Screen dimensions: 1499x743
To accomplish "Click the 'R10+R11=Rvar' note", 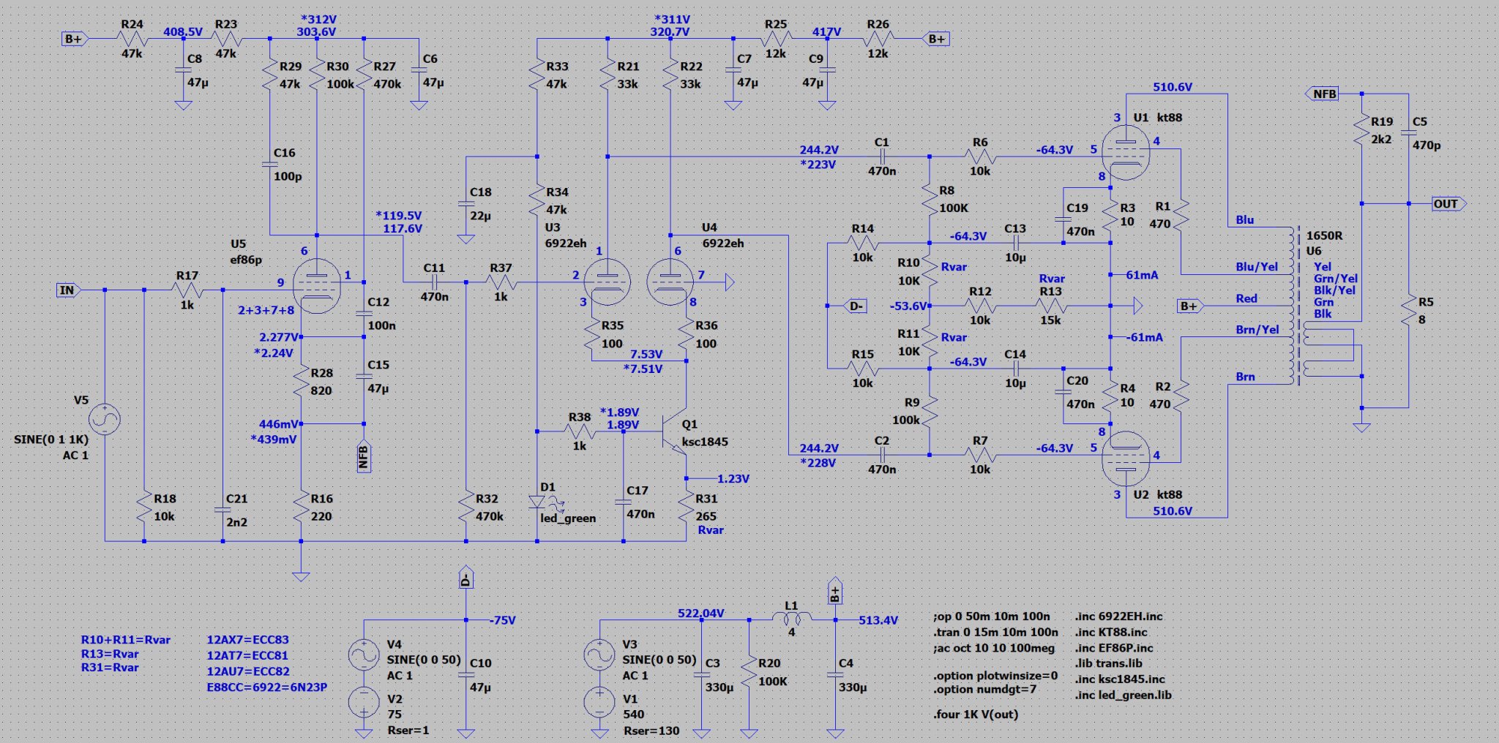I will coord(125,640).
